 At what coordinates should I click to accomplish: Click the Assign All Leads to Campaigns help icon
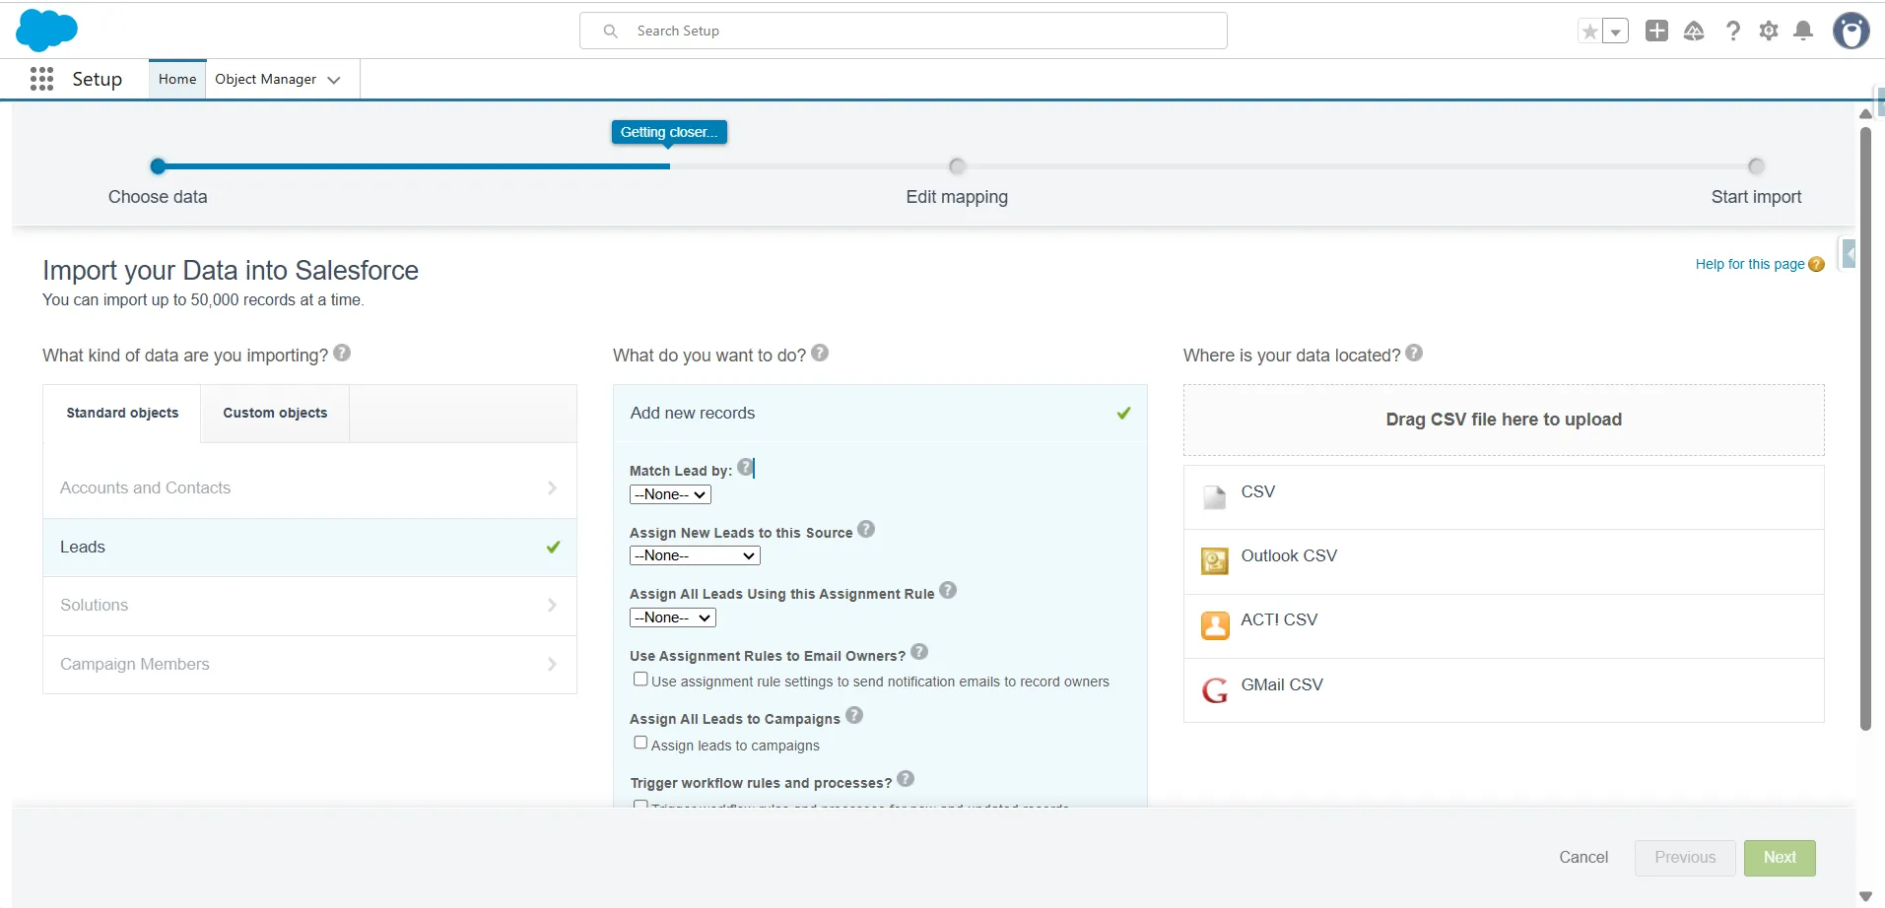point(854,715)
